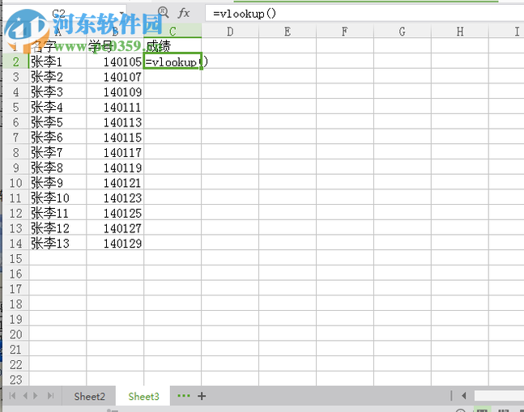Show more sheets via green ellipsis

pyautogui.click(x=184, y=396)
